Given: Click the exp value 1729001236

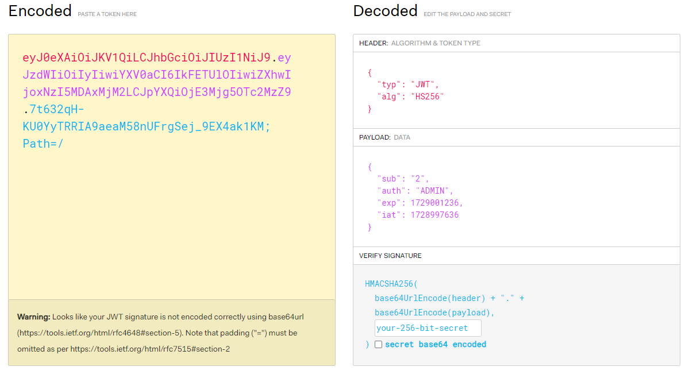Looking at the screenshot, I should tap(436, 203).
